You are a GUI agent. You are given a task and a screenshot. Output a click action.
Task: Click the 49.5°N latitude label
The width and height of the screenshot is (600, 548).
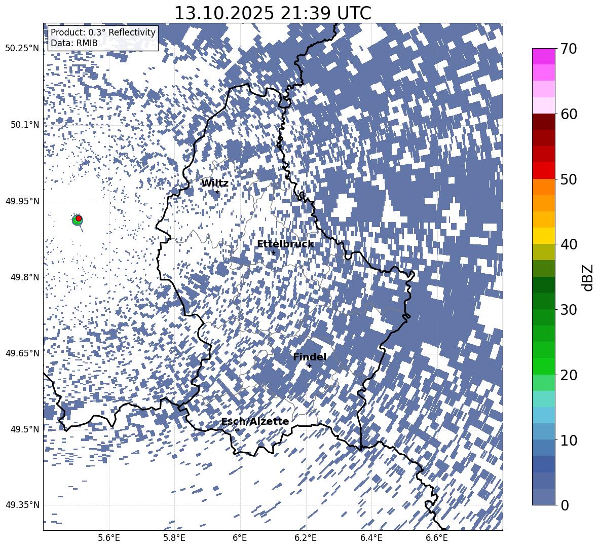(x=24, y=429)
